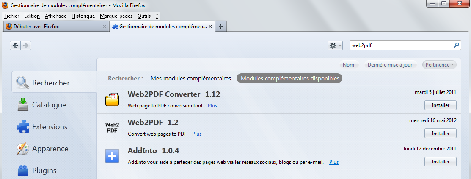Open the Fichier menu
The height and width of the screenshot is (179, 471).
(x=12, y=16)
